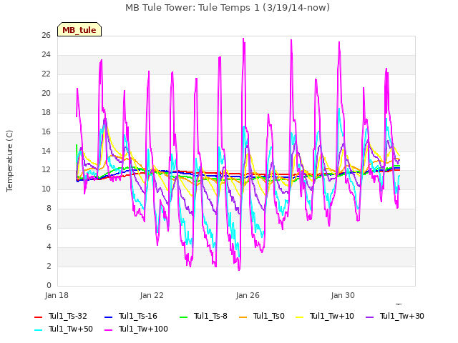Click the 8 y-axis tick label
The image size is (458, 343).
[x=49, y=208]
